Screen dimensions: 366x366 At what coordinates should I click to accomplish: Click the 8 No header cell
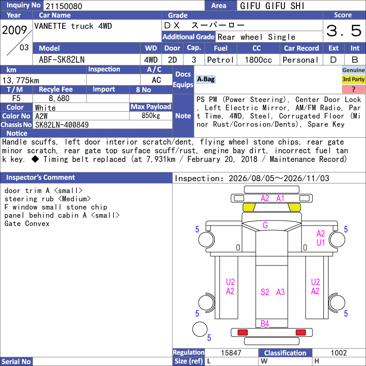tap(151, 90)
